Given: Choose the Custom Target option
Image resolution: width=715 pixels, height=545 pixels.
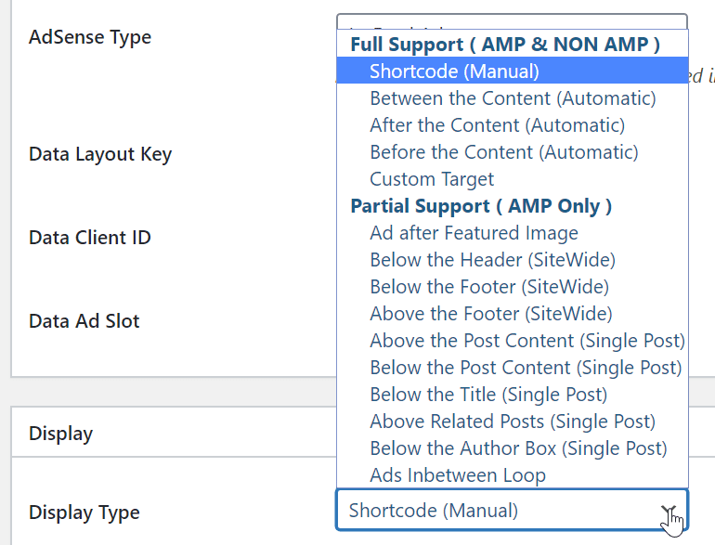Looking at the screenshot, I should tap(432, 178).
